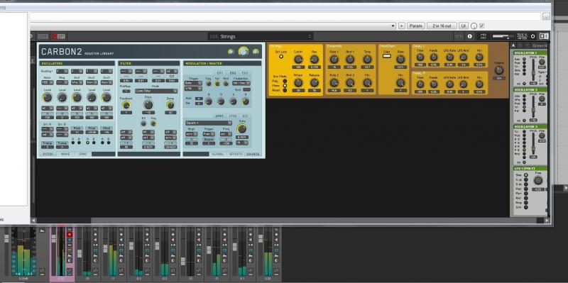
Task: Click the red record-arm button on pink mixer track
Action: (70, 235)
